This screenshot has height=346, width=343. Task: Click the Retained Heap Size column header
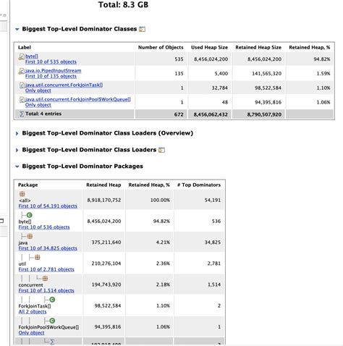[258, 47]
